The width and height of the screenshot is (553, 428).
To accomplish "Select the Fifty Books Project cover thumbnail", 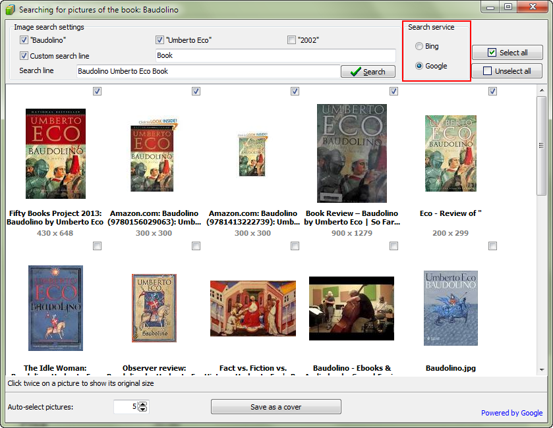I will point(55,153).
